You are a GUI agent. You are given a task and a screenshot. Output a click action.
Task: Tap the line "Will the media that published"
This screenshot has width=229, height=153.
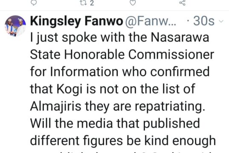[115, 123]
